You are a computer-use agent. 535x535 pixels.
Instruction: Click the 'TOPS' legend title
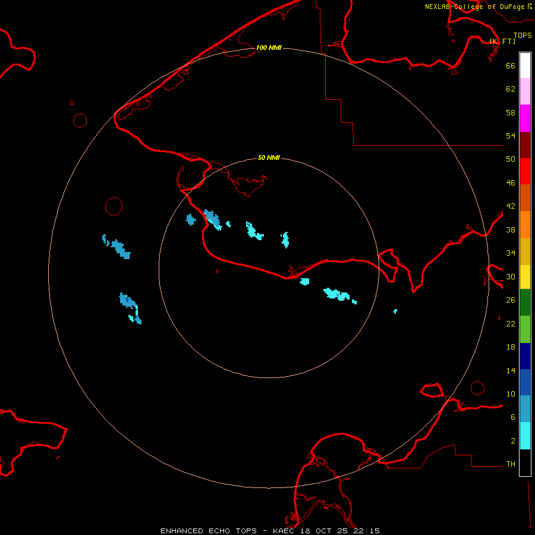(x=523, y=35)
